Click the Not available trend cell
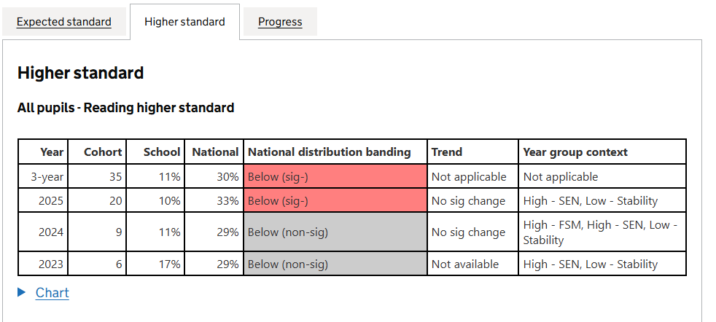The image size is (716, 322). tap(465, 264)
